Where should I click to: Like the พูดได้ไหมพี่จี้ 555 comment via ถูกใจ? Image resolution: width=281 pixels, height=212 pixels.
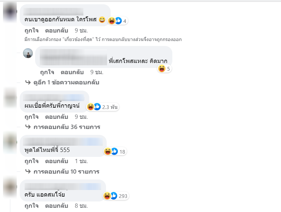pyautogui.click(x=32, y=161)
